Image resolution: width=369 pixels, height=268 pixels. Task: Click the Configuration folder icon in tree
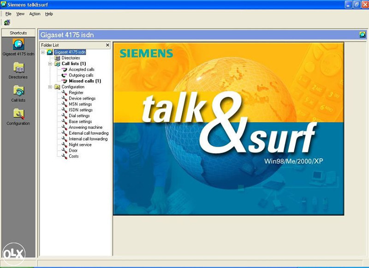pos(57,87)
